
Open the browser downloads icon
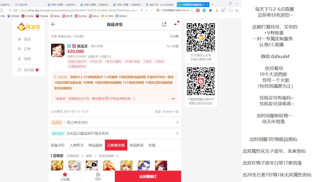[217, 10]
